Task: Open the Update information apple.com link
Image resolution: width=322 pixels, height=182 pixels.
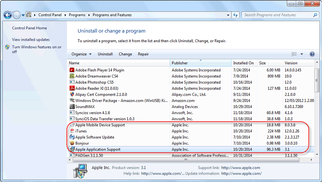Action: (x=242, y=174)
